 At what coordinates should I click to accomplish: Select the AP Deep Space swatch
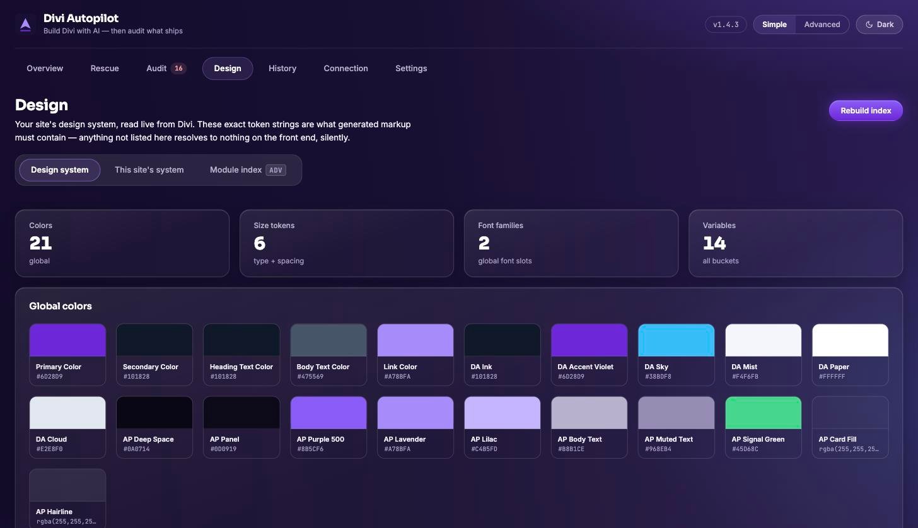(154, 427)
